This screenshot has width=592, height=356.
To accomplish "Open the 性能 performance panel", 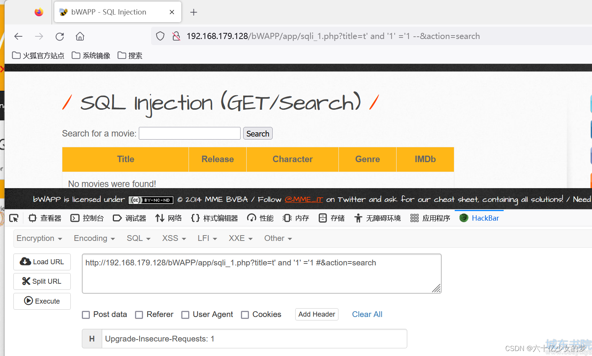I will tap(260, 218).
